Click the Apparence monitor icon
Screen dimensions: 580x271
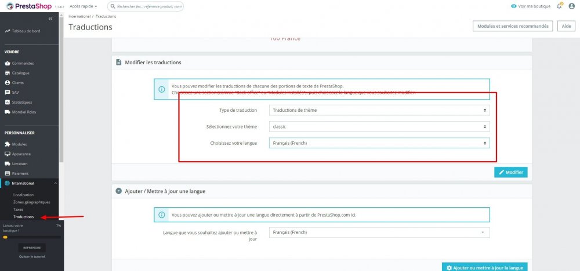[8, 154]
